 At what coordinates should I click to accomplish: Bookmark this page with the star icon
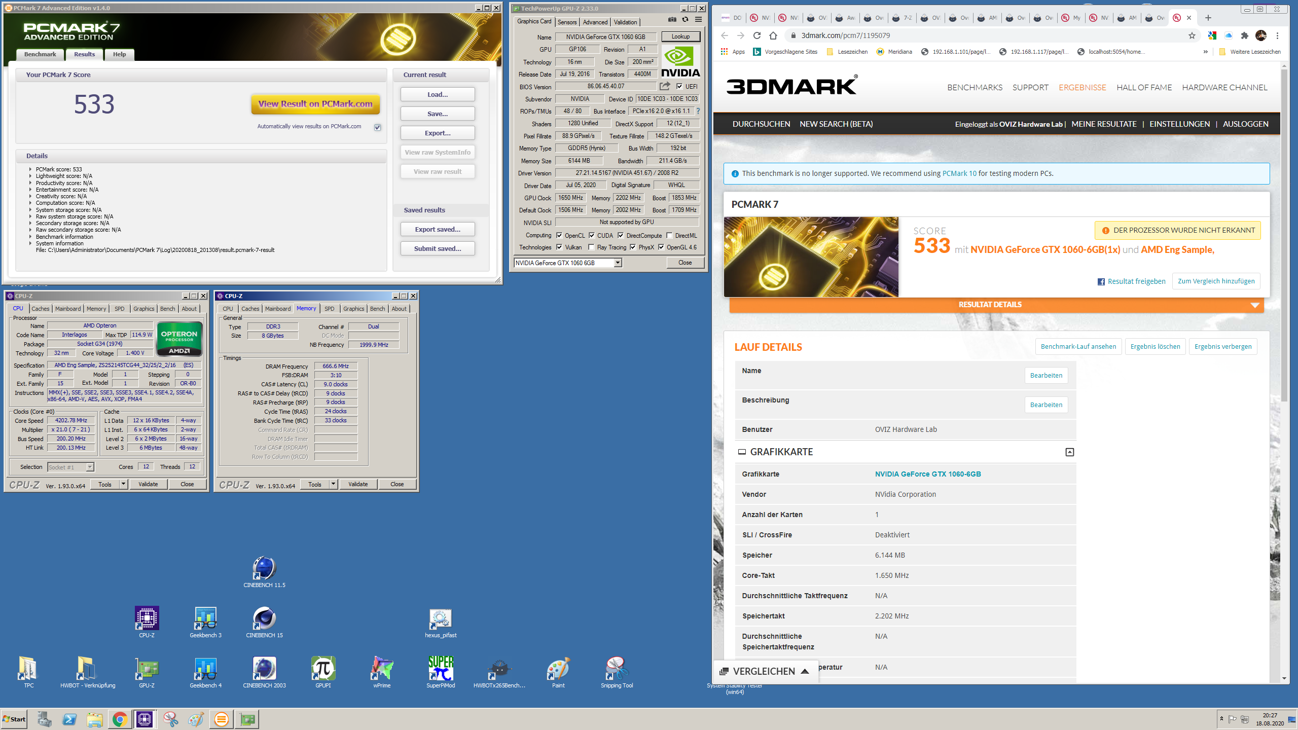point(1192,35)
